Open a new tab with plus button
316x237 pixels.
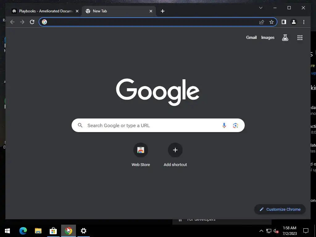coord(163,11)
